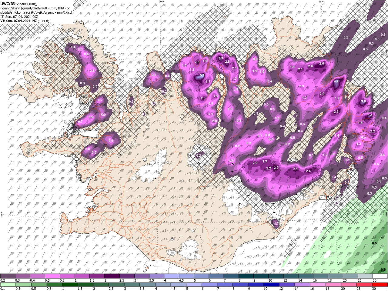Click the 1.8 snowfall value on map
388x291 pixels.
coord(360,123)
